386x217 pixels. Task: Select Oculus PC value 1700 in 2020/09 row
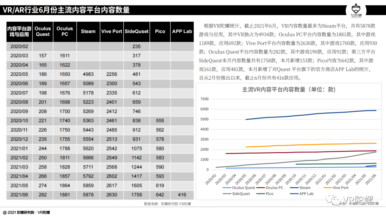65,111
